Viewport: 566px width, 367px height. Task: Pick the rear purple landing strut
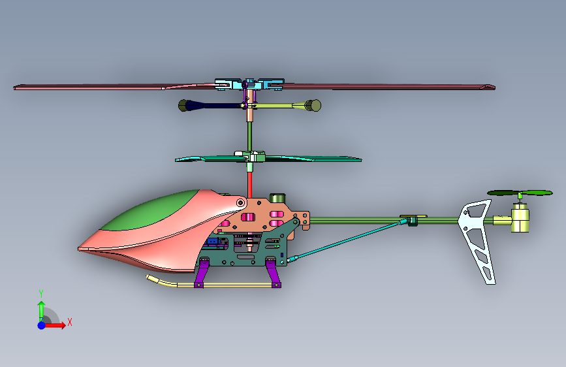coord(274,273)
